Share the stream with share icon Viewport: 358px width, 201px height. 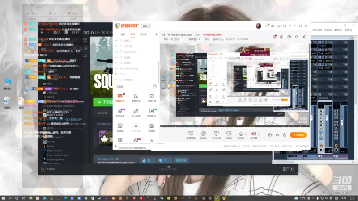[x=304, y=37]
